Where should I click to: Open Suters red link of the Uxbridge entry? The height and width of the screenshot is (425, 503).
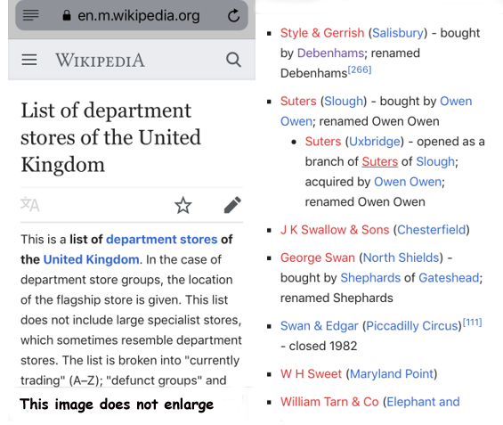323,142
